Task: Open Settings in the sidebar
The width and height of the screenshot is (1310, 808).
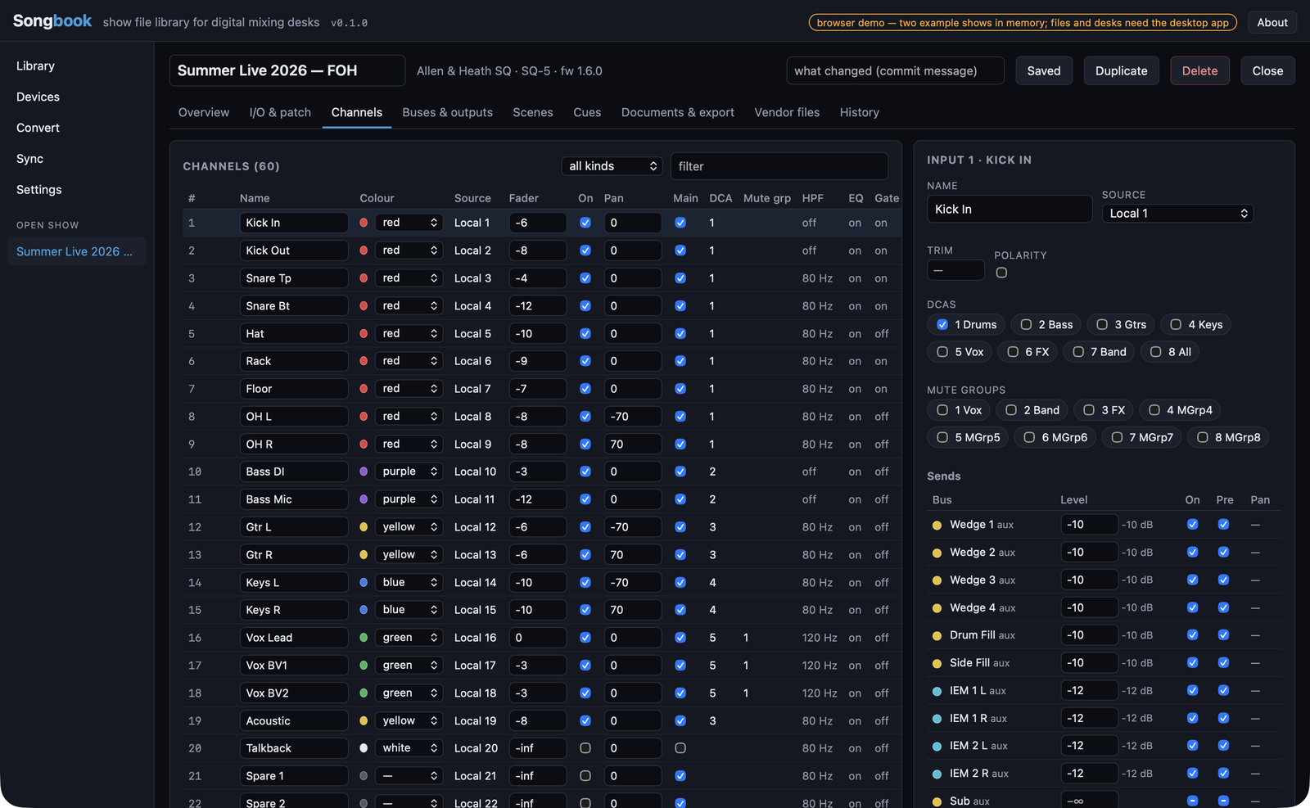Action: tap(77, 190)
